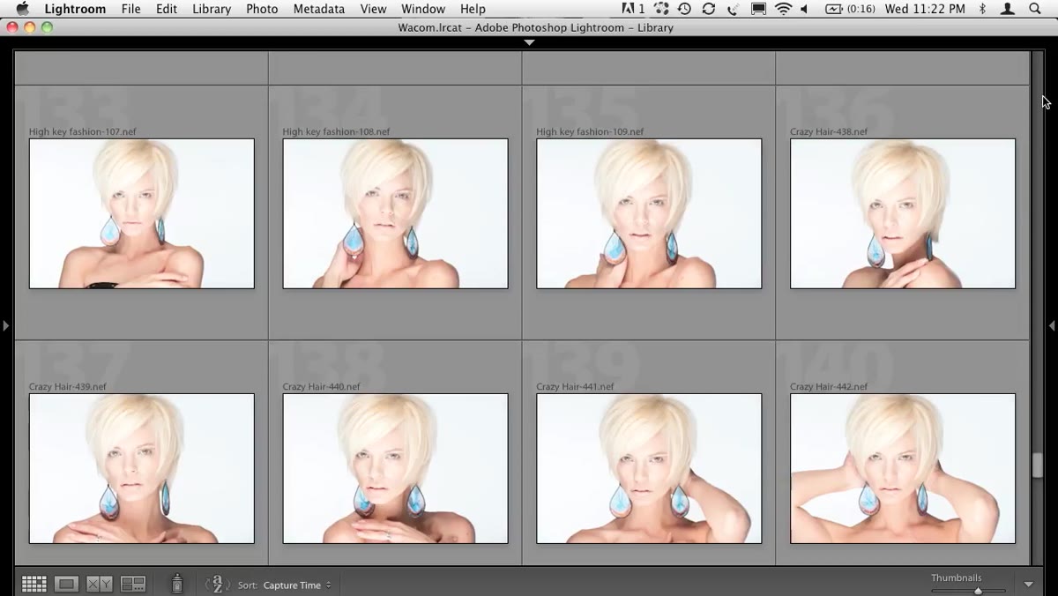Select thumbnail Crazy Hair-439.nef
Image resolution: width=1058 pixels, height=596 pixels.
(x=142, y=468)
